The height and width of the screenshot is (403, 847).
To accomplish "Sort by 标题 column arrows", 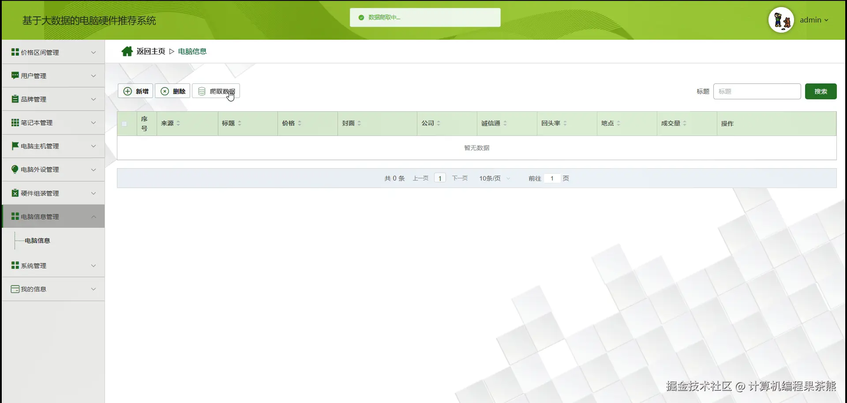I will [x=240, y=124].
